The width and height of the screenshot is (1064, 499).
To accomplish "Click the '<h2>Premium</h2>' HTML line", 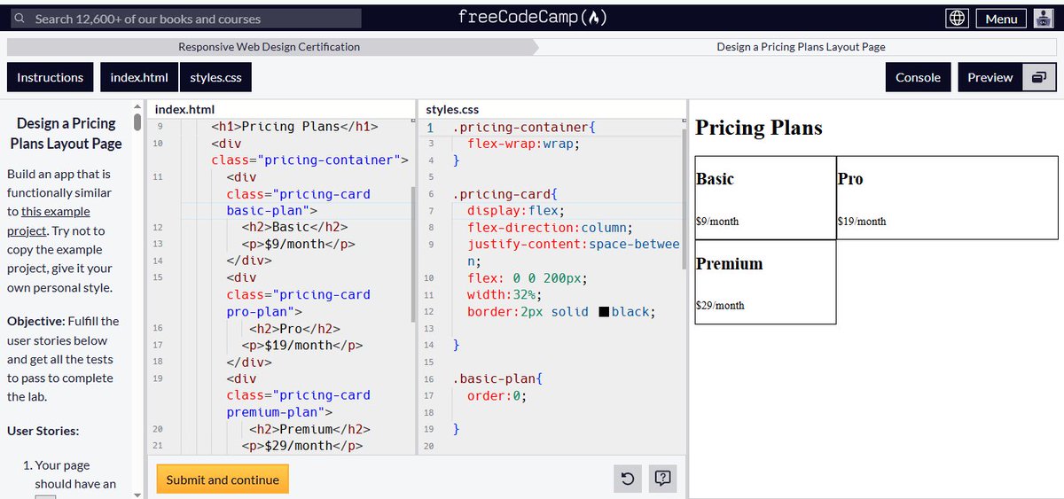I will [309, 430].
